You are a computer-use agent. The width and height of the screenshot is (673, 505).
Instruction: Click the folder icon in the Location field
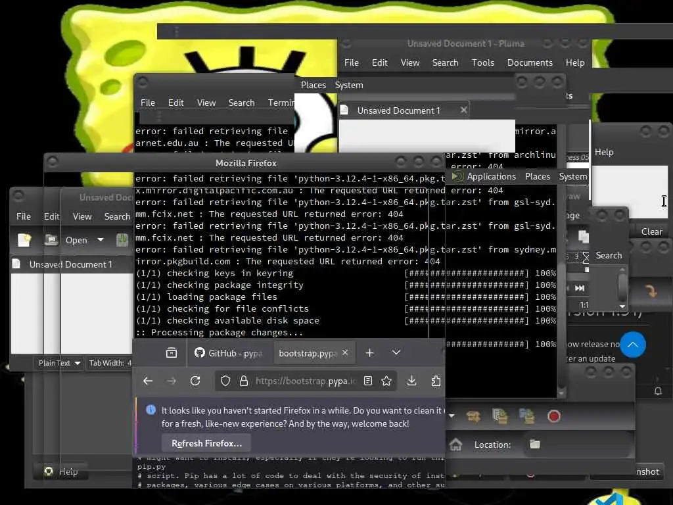[535, 444]
